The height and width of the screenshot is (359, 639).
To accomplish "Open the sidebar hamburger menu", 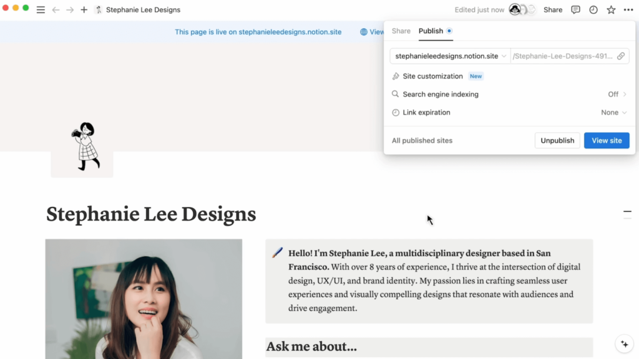I will [x=41, y=10].
